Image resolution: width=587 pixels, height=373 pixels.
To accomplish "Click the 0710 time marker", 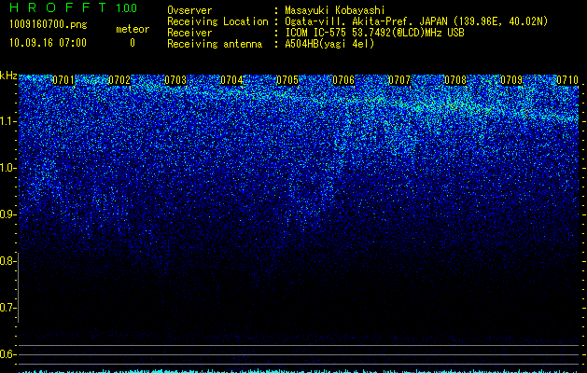I will point(567,80).
